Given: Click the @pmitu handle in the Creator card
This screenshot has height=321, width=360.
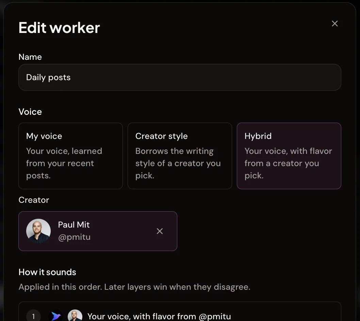Looking at the screenshot, I should coord(74,237).
